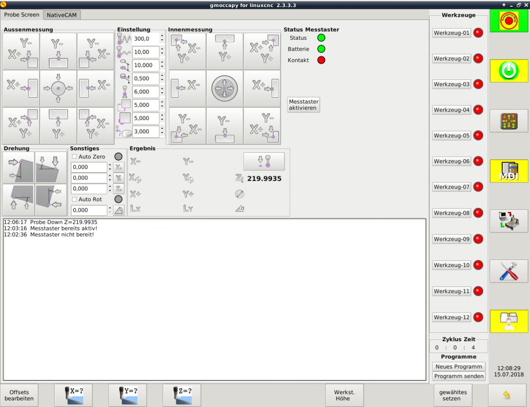This screenshot has width=530, height=407.
Task: Toggle Auto Zero gray LED indicator
Action: (118, 156)
